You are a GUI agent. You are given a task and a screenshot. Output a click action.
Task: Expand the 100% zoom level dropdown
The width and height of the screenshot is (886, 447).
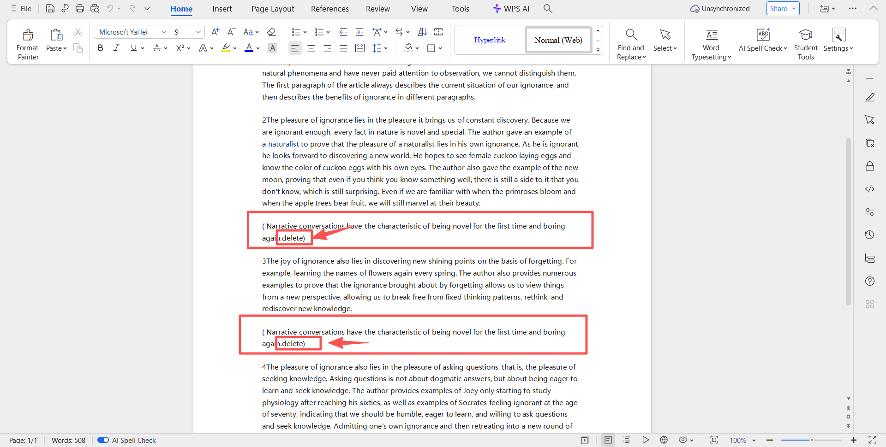pyautogui.click(x=754, y=440)
